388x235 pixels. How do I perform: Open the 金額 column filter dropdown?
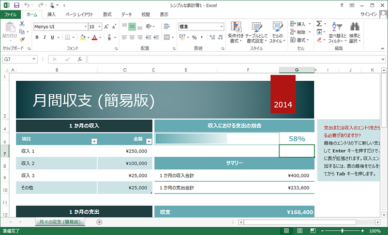tap(148, 141)
